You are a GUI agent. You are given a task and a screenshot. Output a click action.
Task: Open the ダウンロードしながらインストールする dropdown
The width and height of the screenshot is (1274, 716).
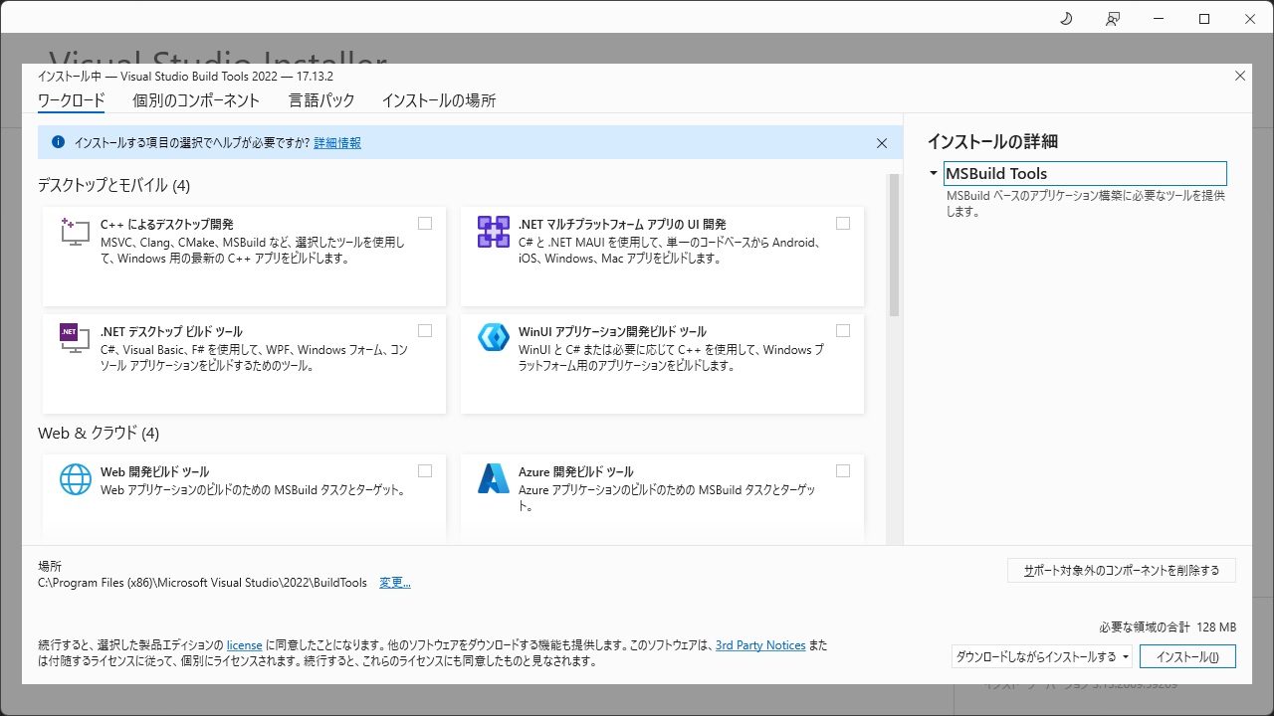click(x=1041, y=656)
